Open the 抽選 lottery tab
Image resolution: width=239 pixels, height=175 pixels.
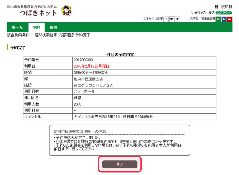click(x=54, y=27)
